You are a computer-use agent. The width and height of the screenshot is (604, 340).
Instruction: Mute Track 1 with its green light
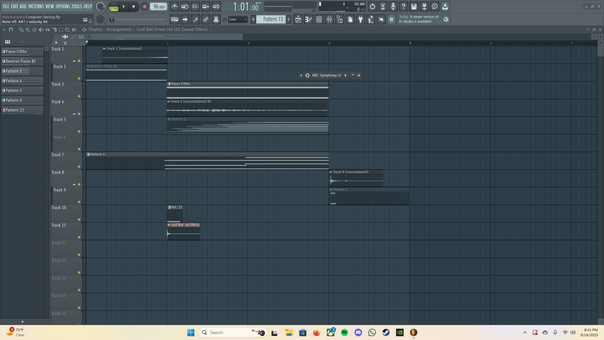pos(79,61)
